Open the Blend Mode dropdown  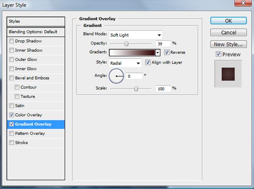(136, 35)
